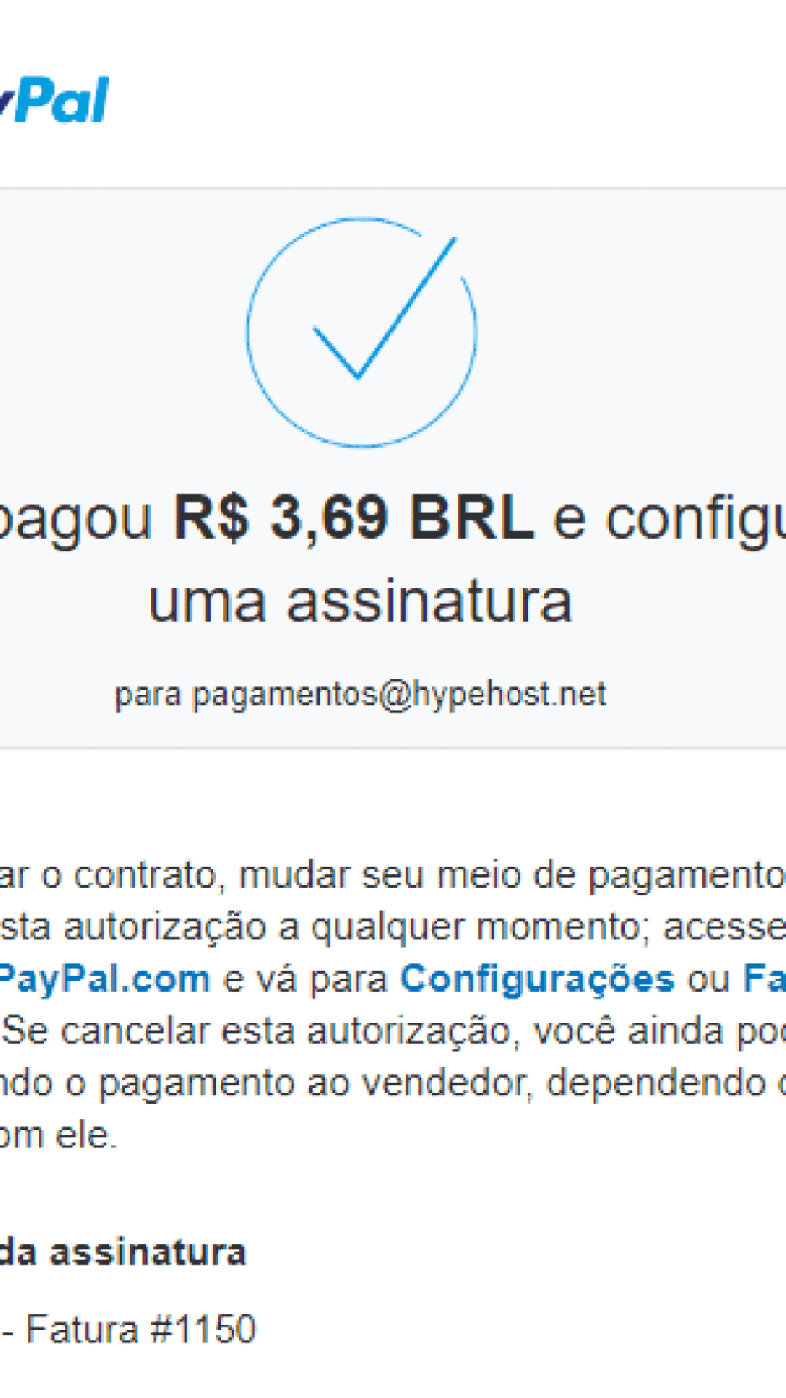
Task: Click the partially visible Fa... link
Action: [764, 979]
